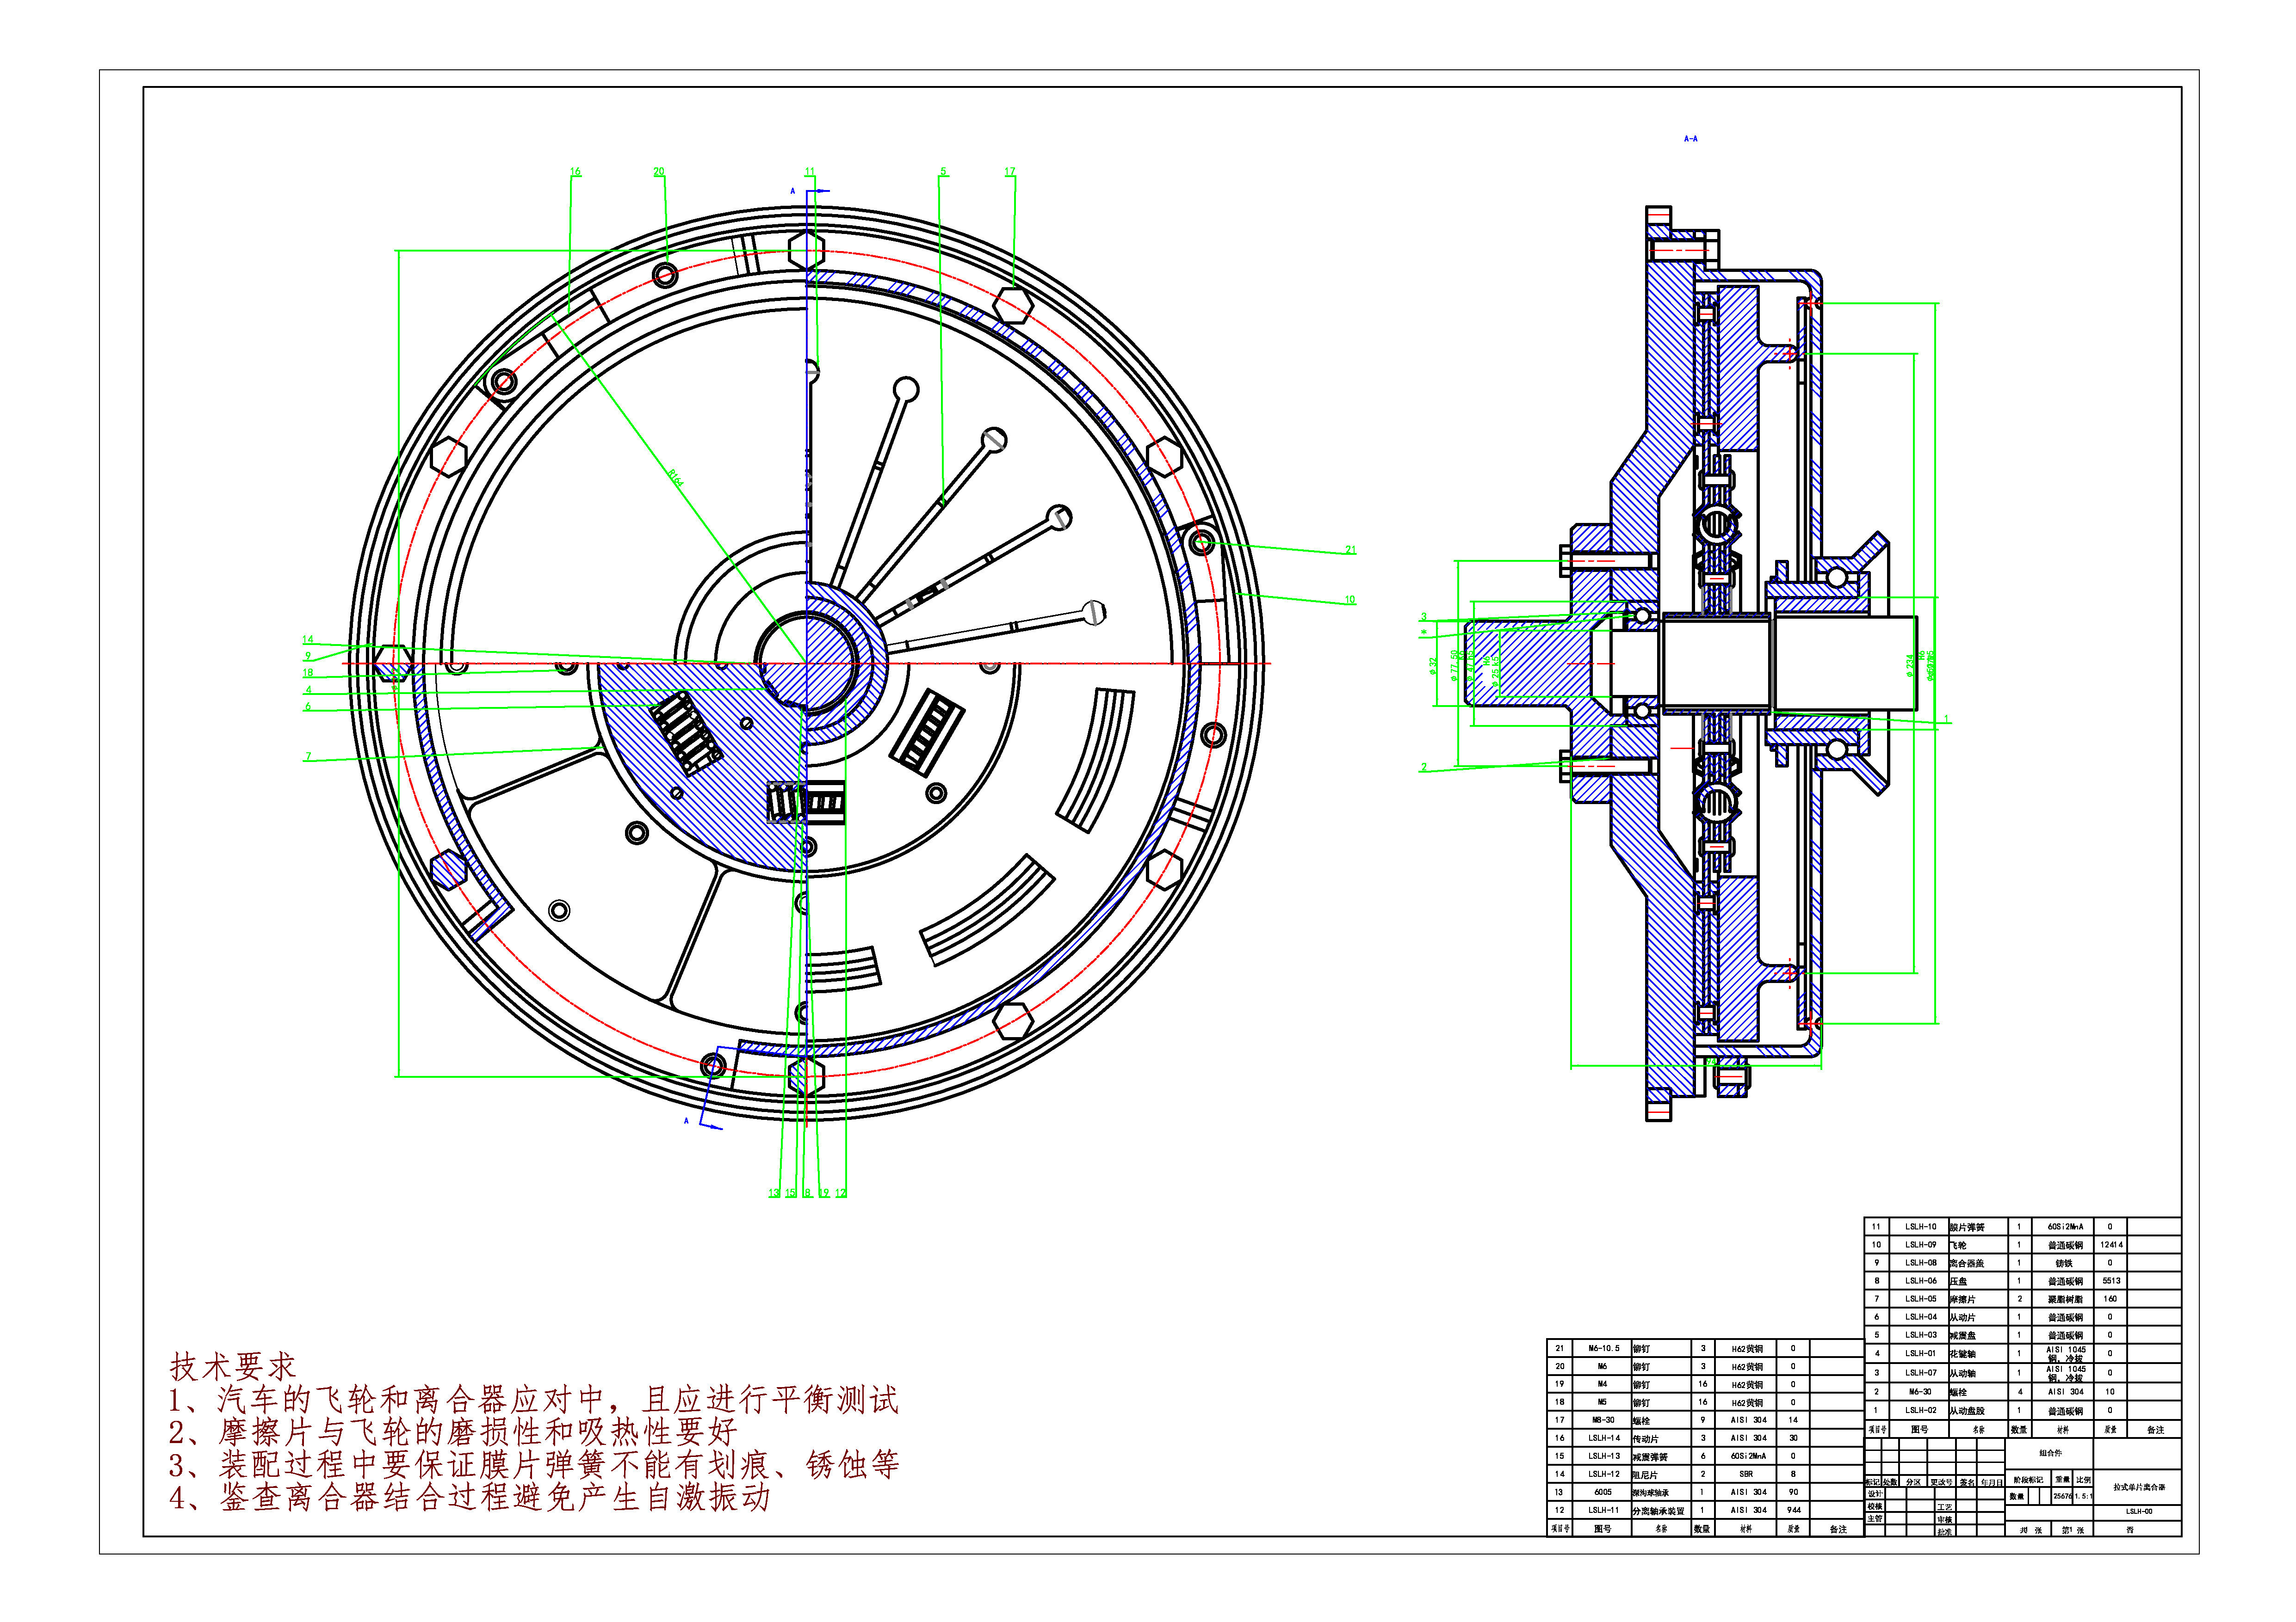The height and width of the screenshot is (1622, 2296).
Task: Click the 分离轴承装置 row in the parts table
Action: [x=1658, y=1511]
